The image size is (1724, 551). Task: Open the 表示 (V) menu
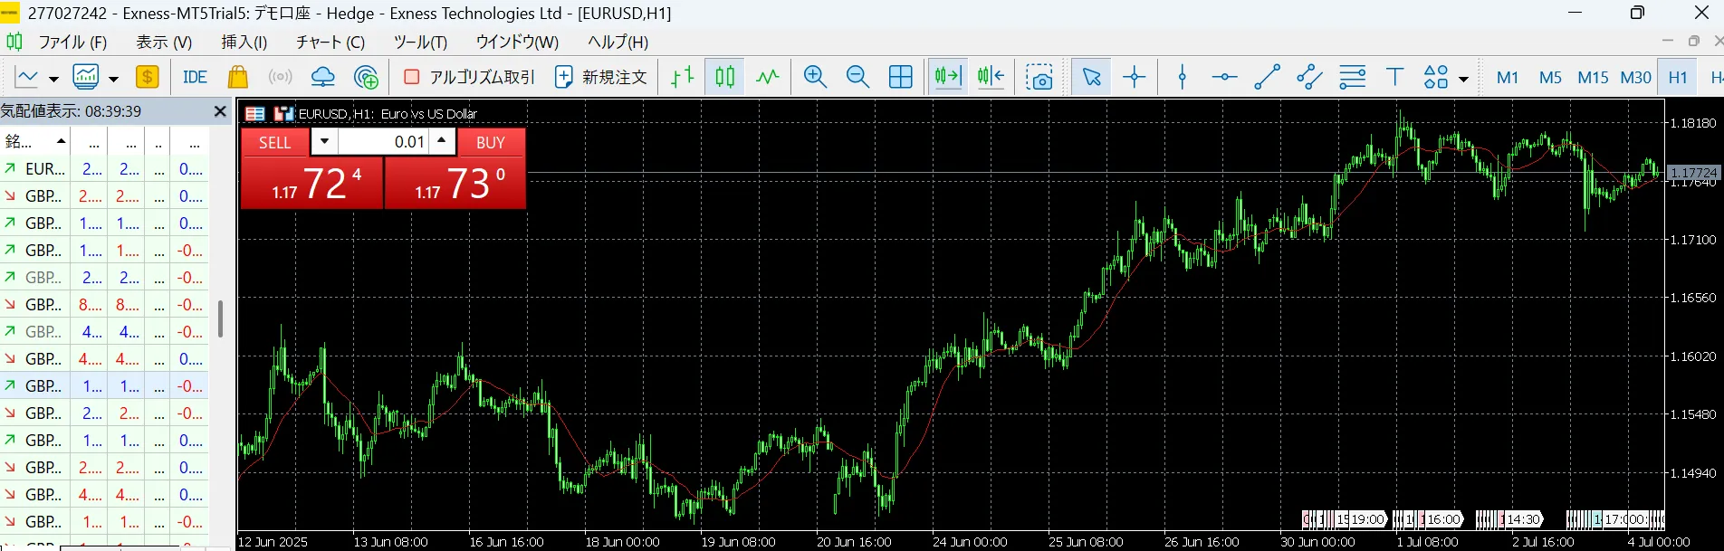164,42
